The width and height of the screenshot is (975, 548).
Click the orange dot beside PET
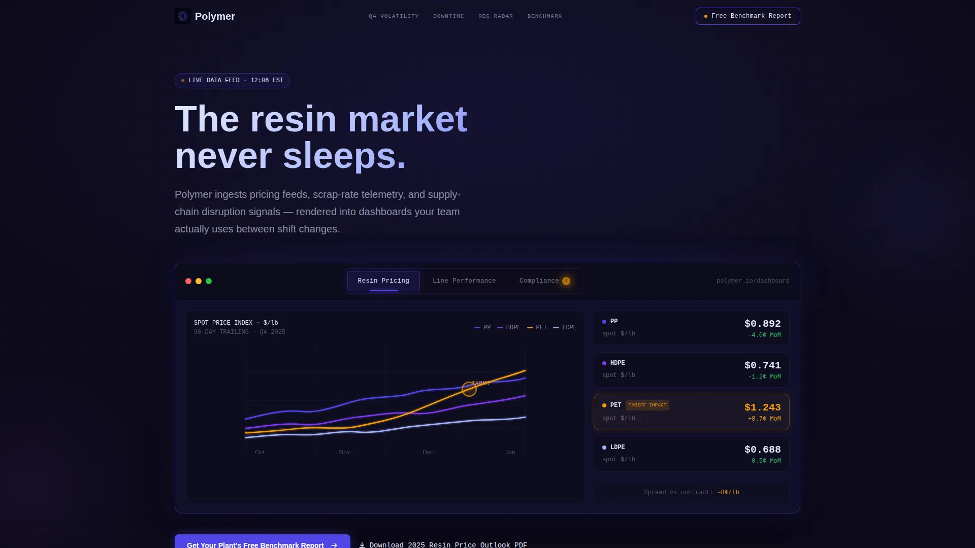click(604, 405)
